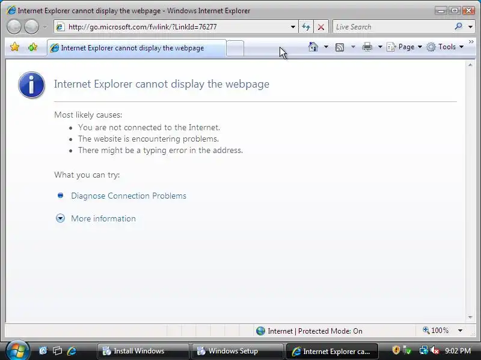
Task: Click Internet Explorer taskbar button
Action: 332,351
